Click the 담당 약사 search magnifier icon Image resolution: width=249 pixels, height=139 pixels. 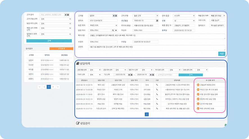point(113,30)
